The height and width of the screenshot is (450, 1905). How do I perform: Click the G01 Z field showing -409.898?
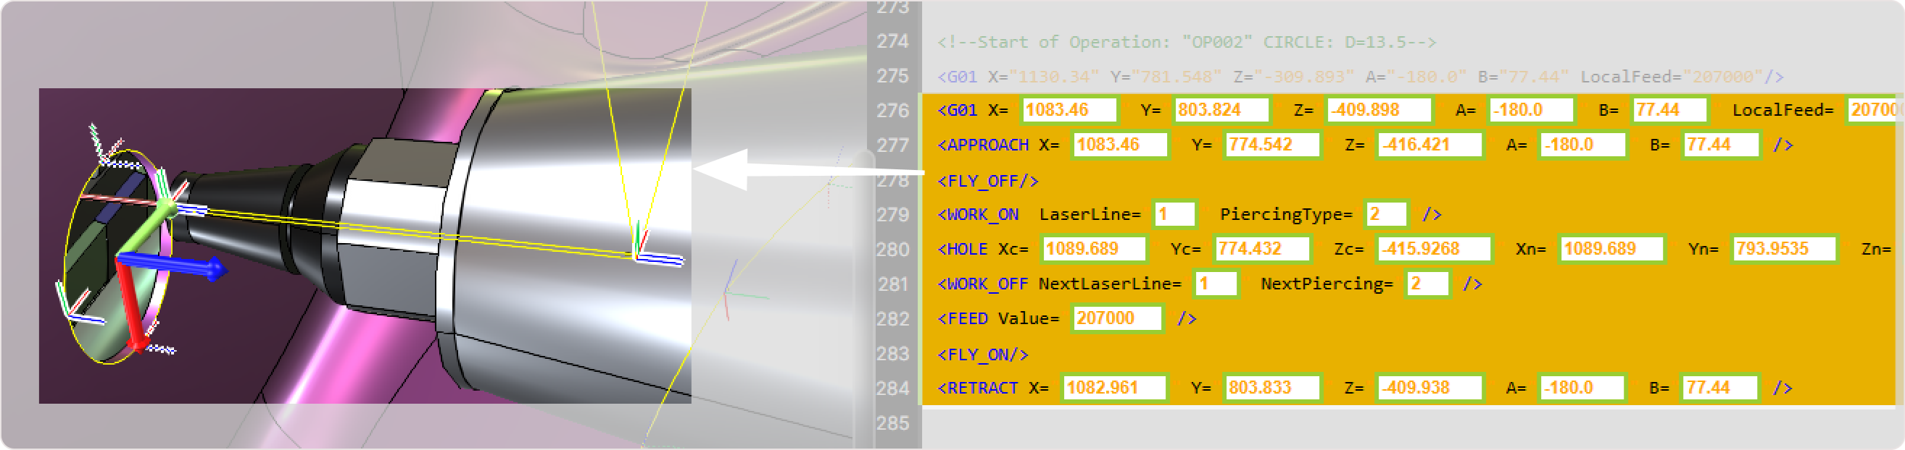[1379, 111]
